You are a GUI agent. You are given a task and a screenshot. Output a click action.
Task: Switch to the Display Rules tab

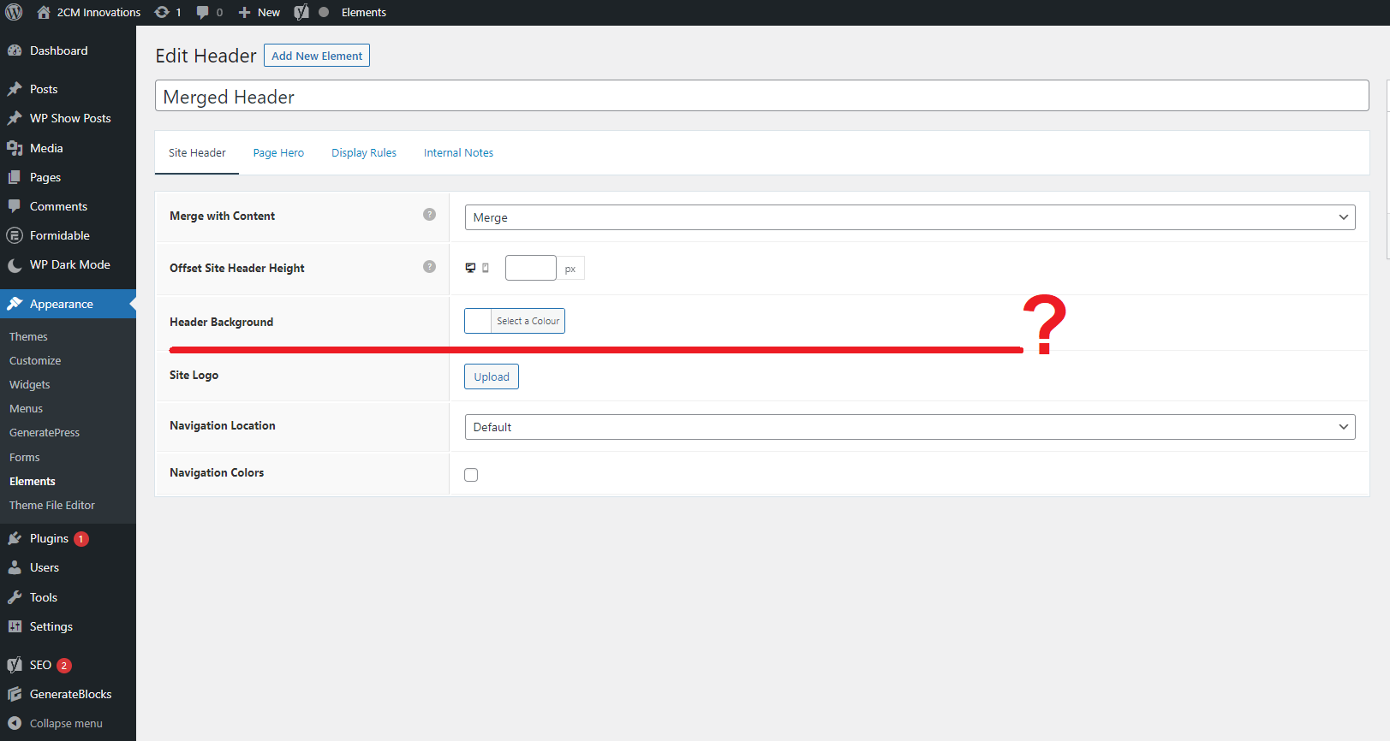coord(364,153)
